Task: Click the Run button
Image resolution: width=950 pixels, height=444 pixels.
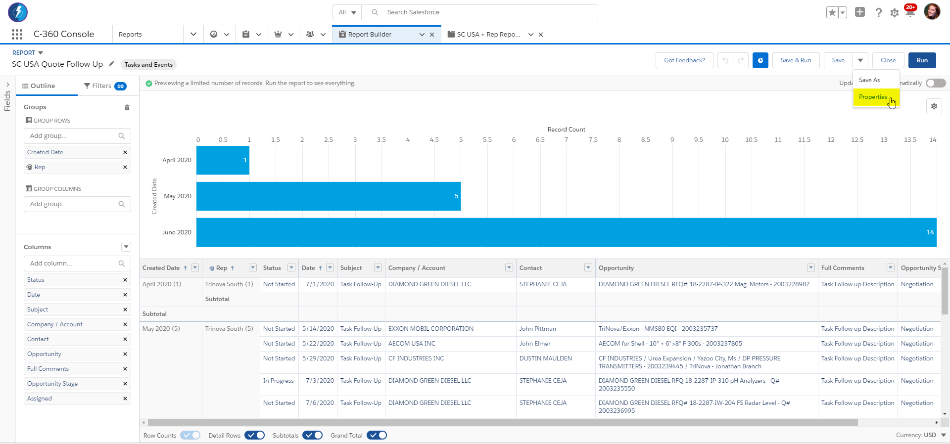Action: (x=922, y=60)
